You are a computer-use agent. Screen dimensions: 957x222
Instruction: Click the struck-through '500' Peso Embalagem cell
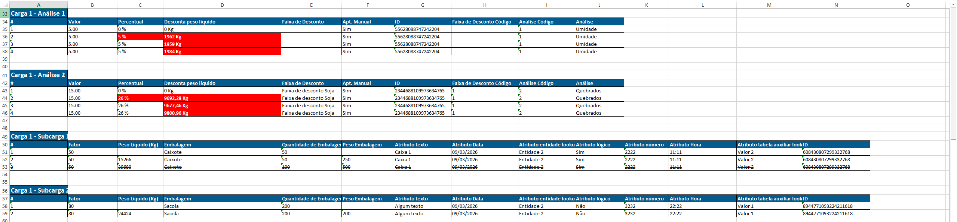(x=368, y=167)
